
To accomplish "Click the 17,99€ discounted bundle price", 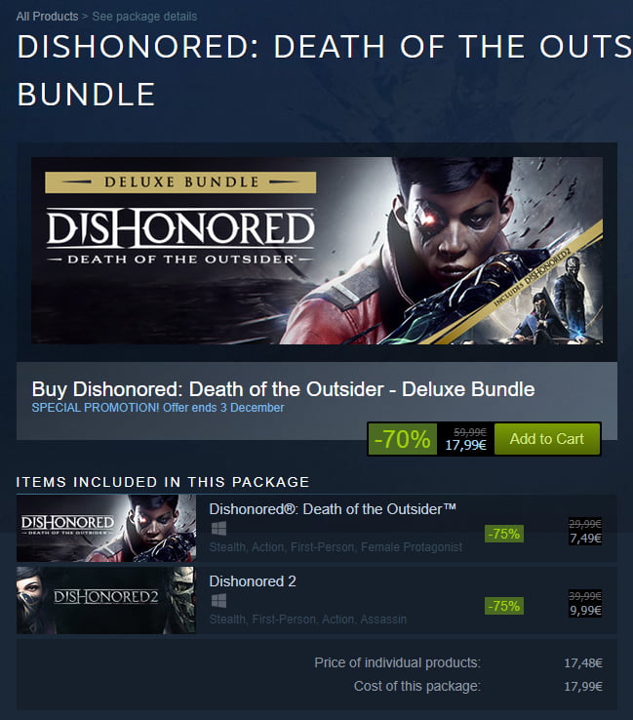I will click(x=466, y=445).
